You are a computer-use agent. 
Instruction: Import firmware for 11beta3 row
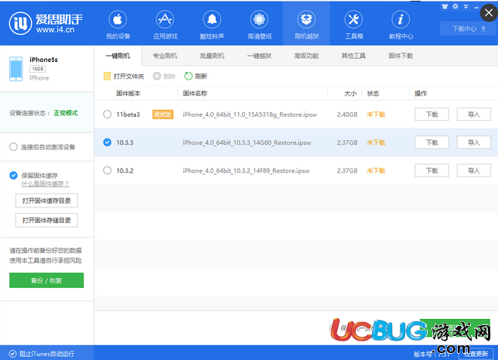tap(474, 115)
